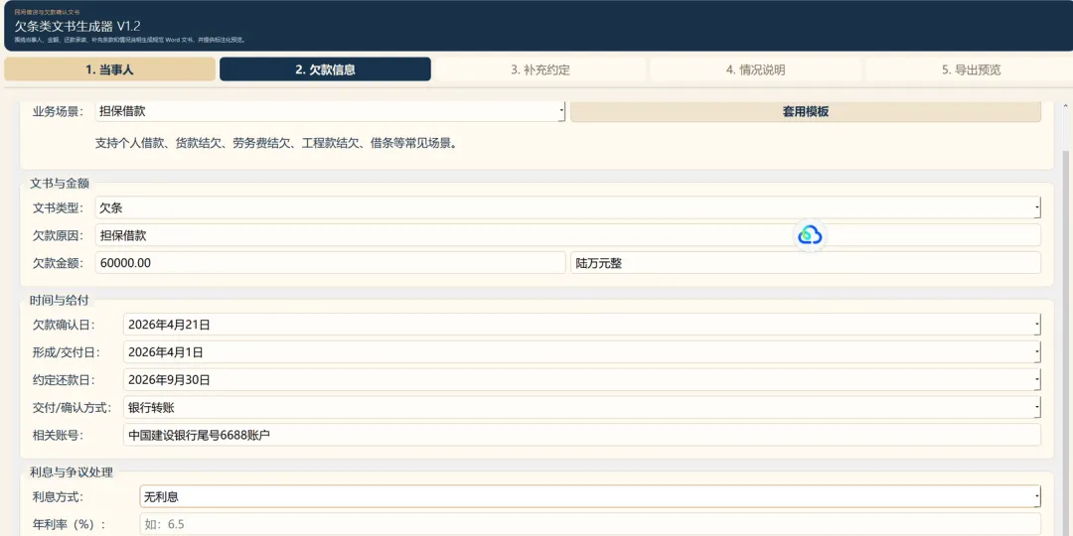Viewport: 1073px width, 536px height.
Task: Expand the 交付/确认方式 dropdown
Action: coord(582,408)
